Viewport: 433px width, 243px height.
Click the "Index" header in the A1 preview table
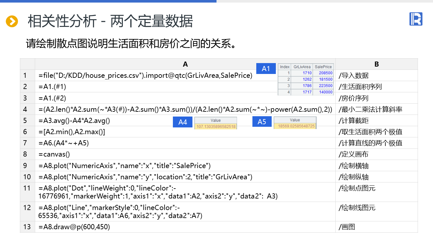285,67
